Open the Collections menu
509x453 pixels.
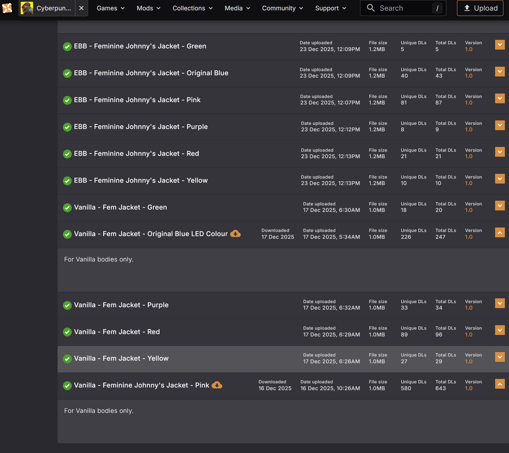click(193, 8)
